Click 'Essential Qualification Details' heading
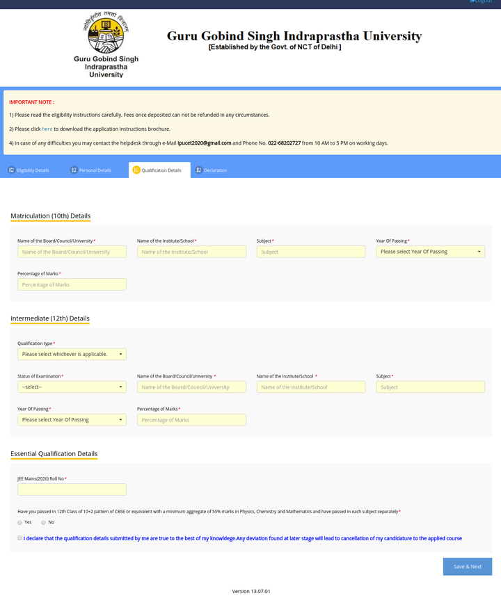This screenshot has width=501, height=598. pos(54,454)
